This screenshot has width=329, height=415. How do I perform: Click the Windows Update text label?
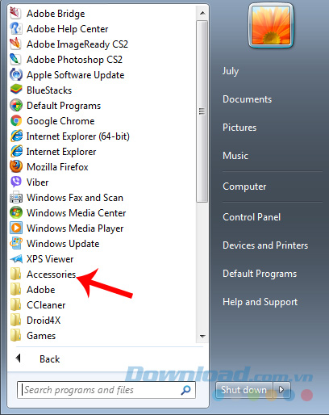coord(63,244)
